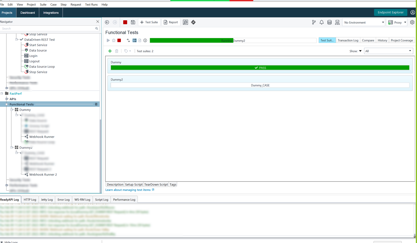The height and width of the screenshot is (243, 417).
Task: Expand the APIs tree node
Action: (x=7, y=99)
